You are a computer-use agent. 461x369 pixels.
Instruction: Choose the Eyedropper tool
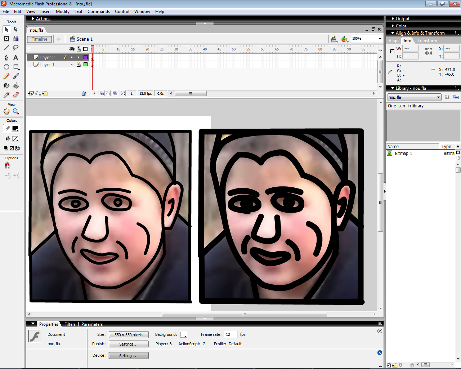(6, 95)
